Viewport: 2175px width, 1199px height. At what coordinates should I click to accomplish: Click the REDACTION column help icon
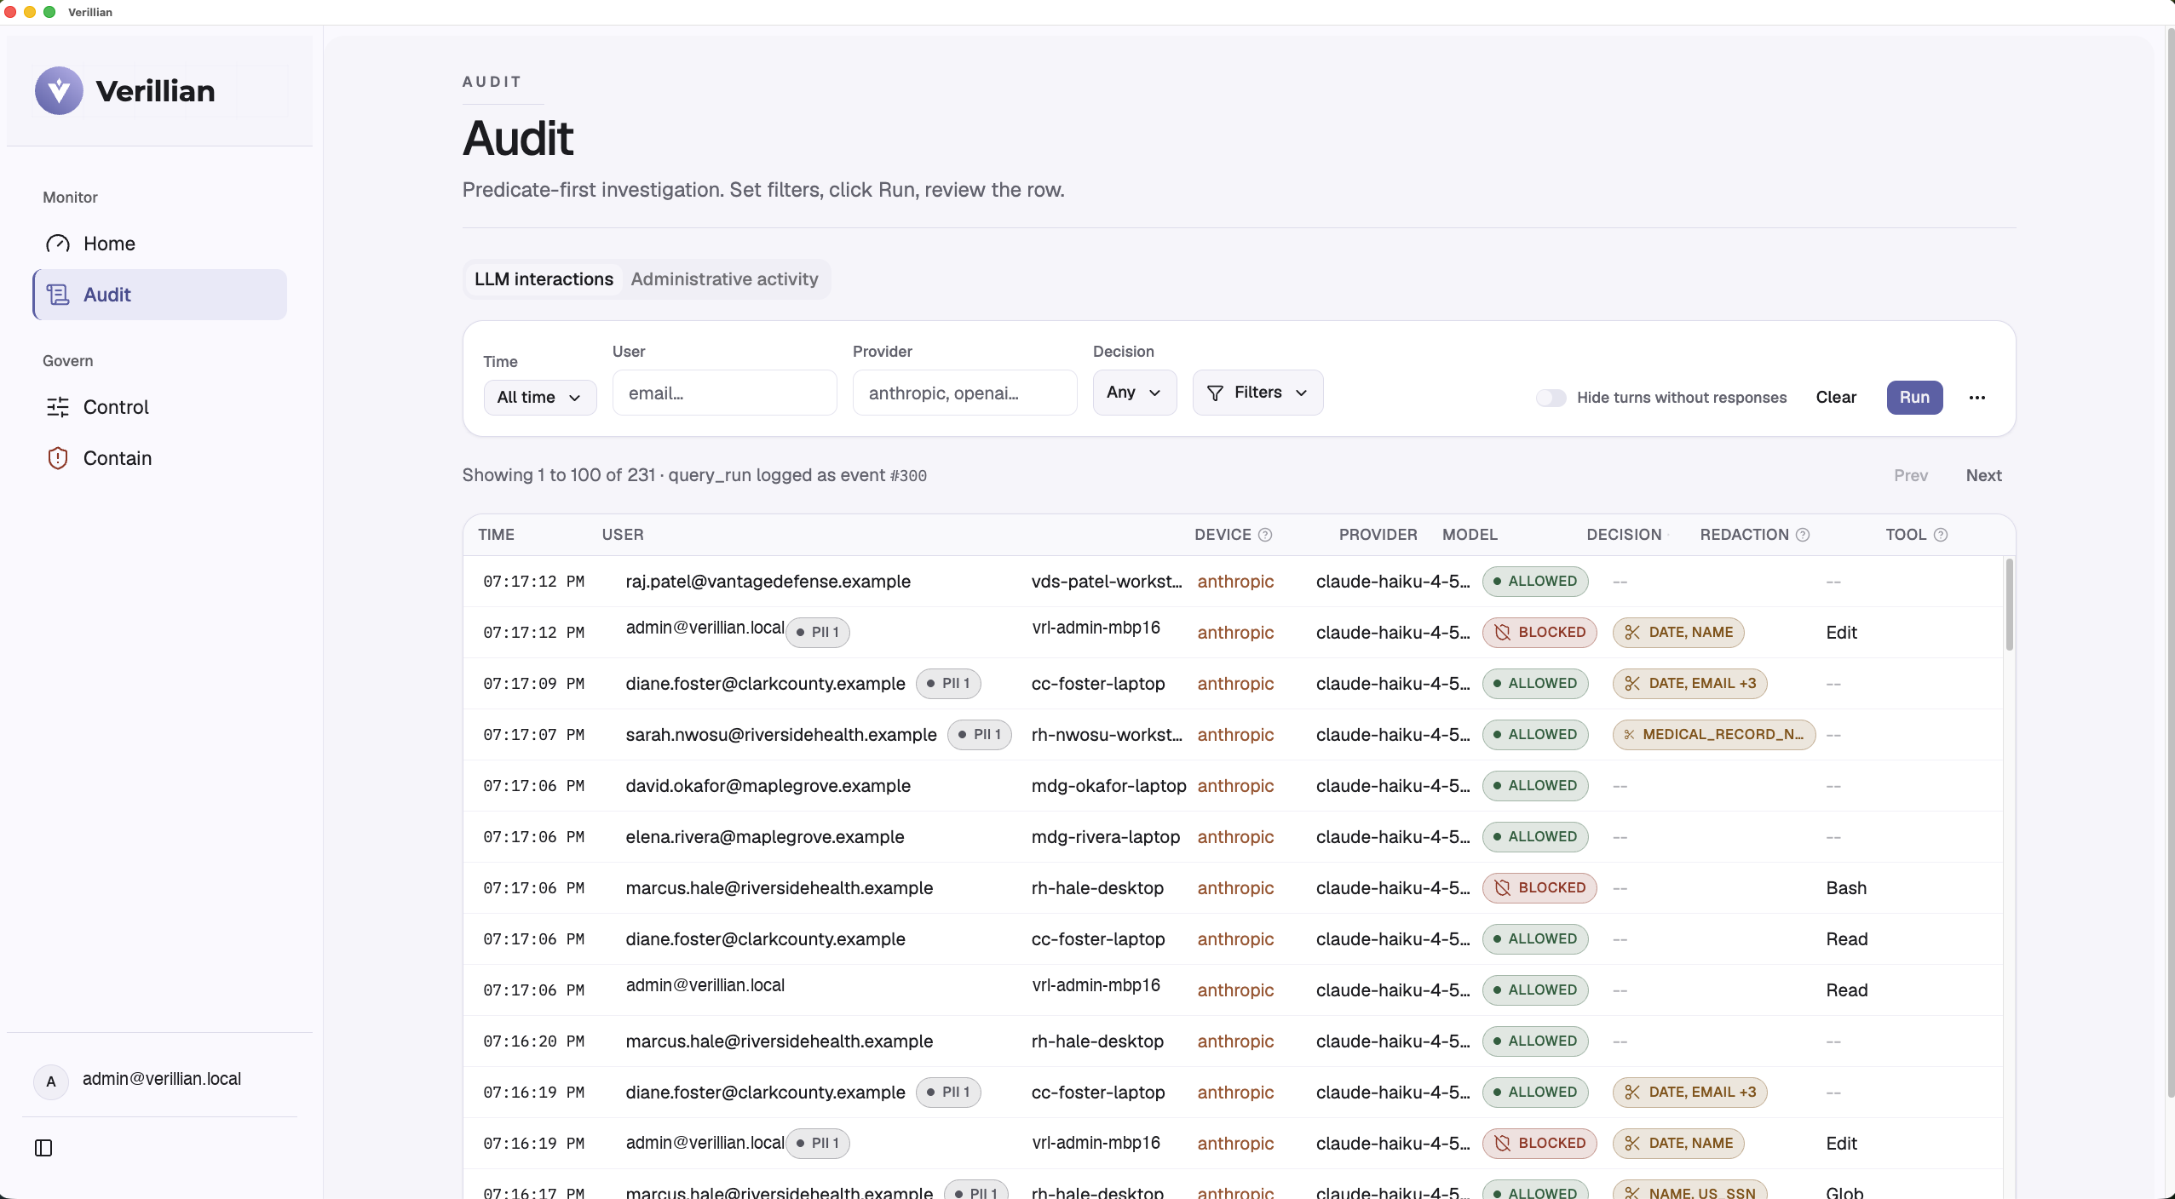click(x=1803, y=535)
